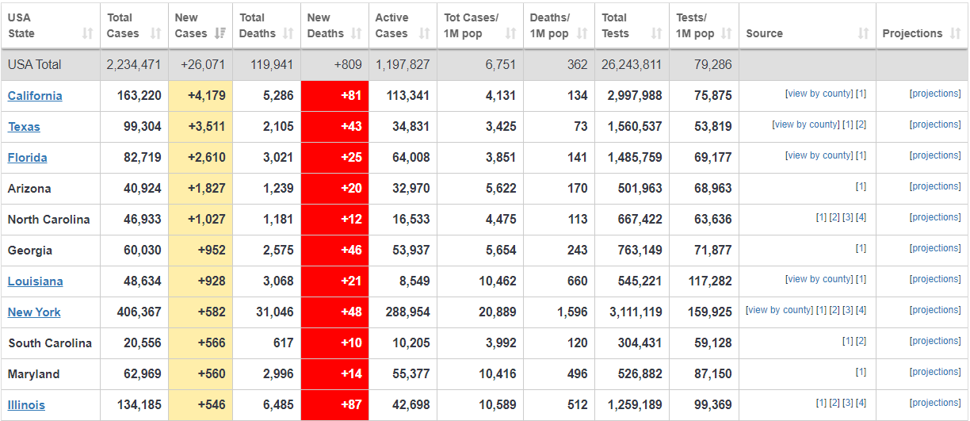This screenshot has width=970, height=421.
Task: Sort by Projections column arrows icon
Action: tap(956, 33)
